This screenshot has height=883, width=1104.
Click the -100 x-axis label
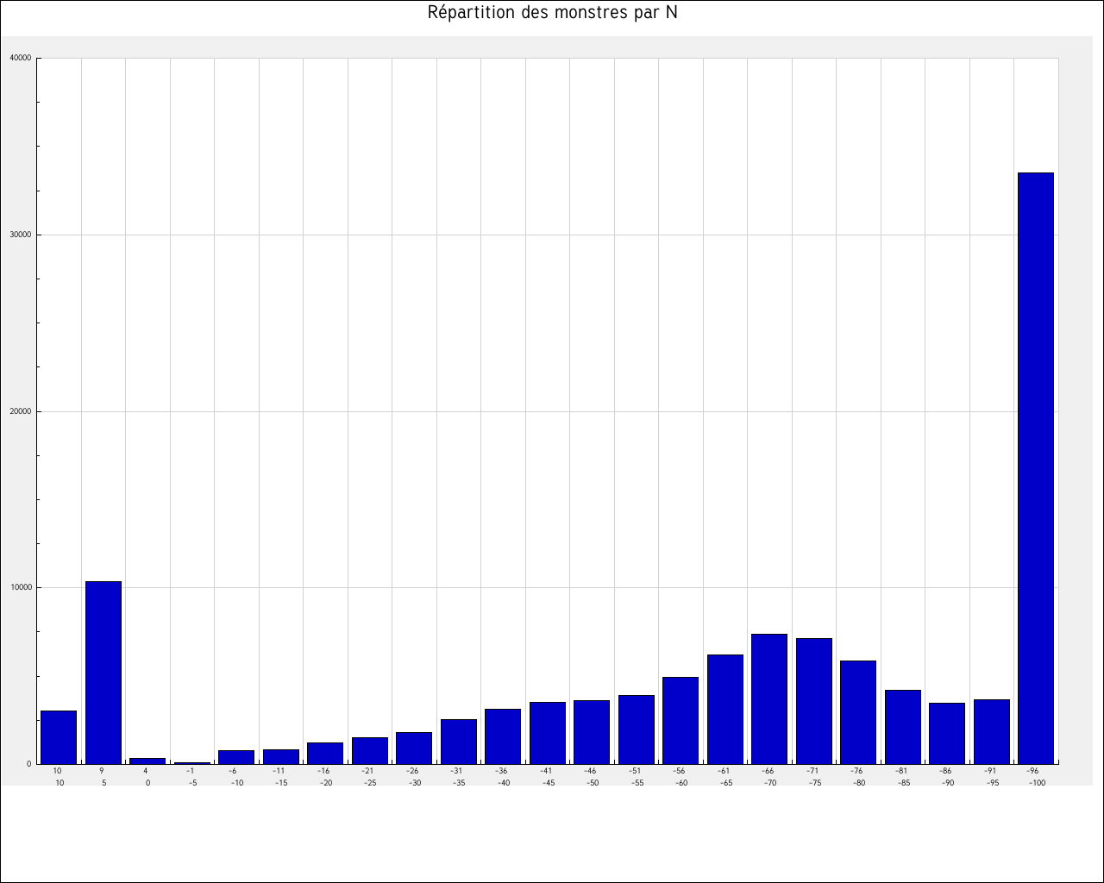coord(1036,783)
